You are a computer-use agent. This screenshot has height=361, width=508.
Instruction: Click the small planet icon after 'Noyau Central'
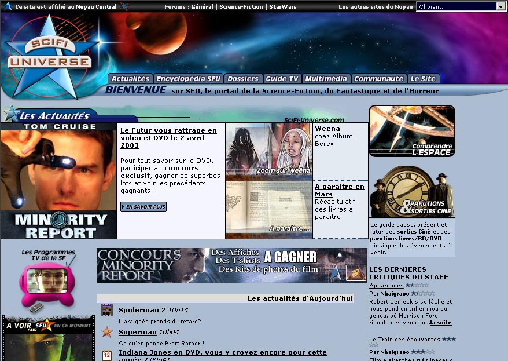click(124, 6)
